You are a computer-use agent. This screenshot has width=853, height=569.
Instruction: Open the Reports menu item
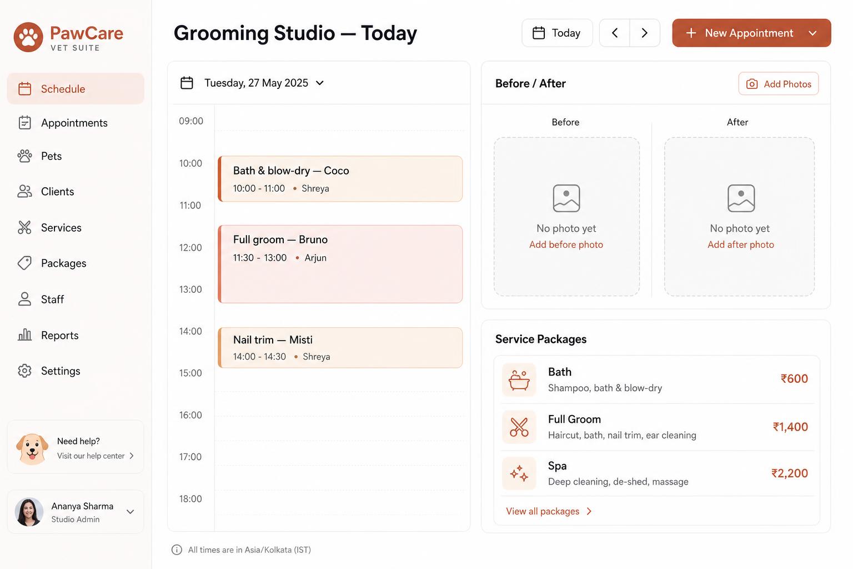click(x=76, y=335)
